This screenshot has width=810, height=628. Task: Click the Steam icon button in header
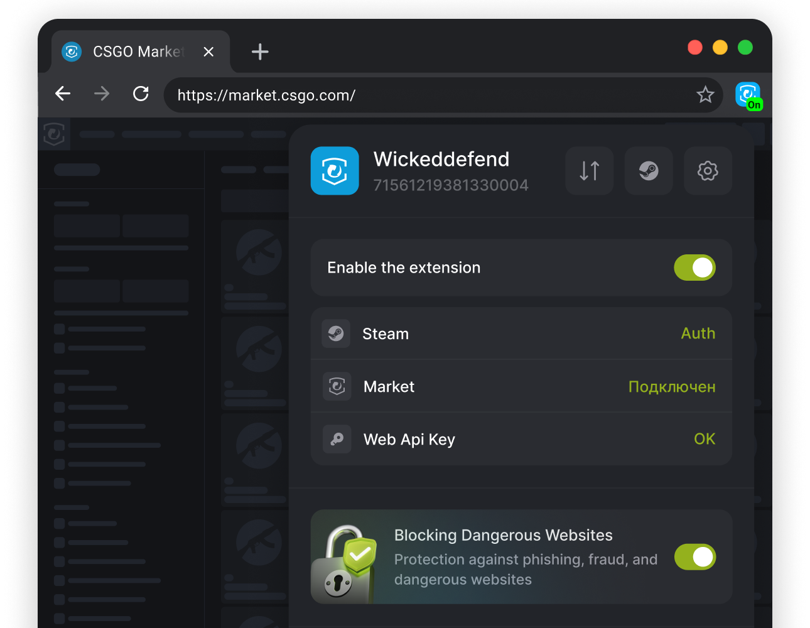click(x=649, y=171)
